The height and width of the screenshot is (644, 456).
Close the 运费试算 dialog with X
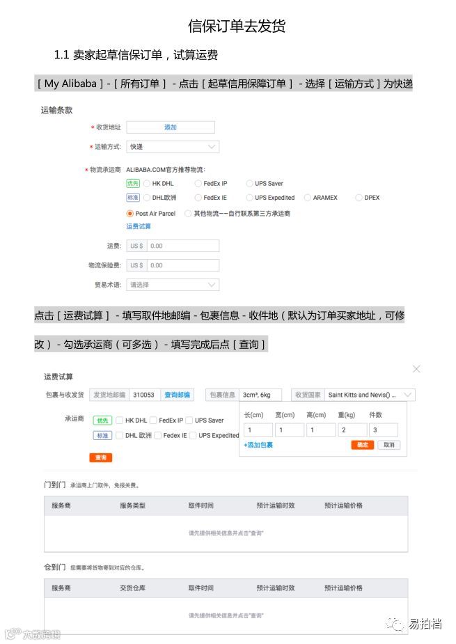[416, 369]
